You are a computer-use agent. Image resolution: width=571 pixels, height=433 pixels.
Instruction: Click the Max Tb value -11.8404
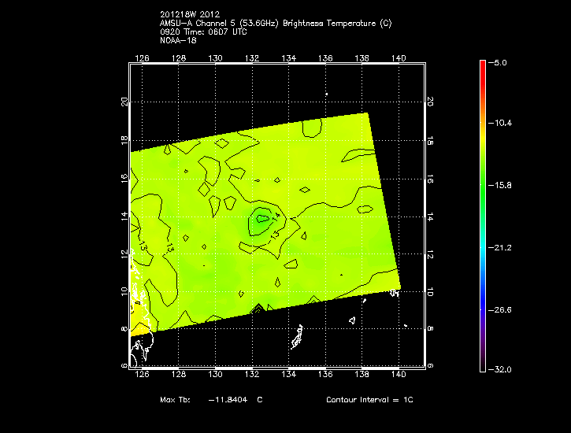[x=228, y=400]
